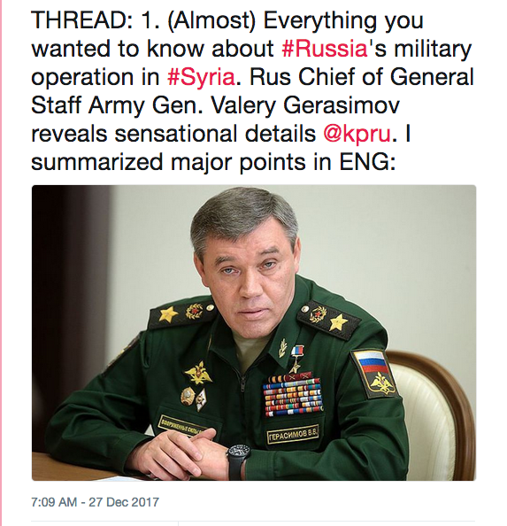The height and width of the screenshot is (526, 507).
Task: Click the gold star on left shoulder board
Action: pos(168,314)
